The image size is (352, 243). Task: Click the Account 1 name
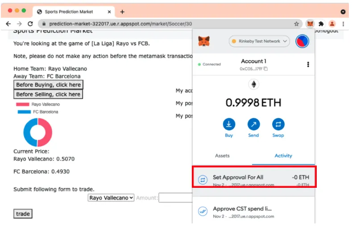pyautogui.click(x=253, y=61)
